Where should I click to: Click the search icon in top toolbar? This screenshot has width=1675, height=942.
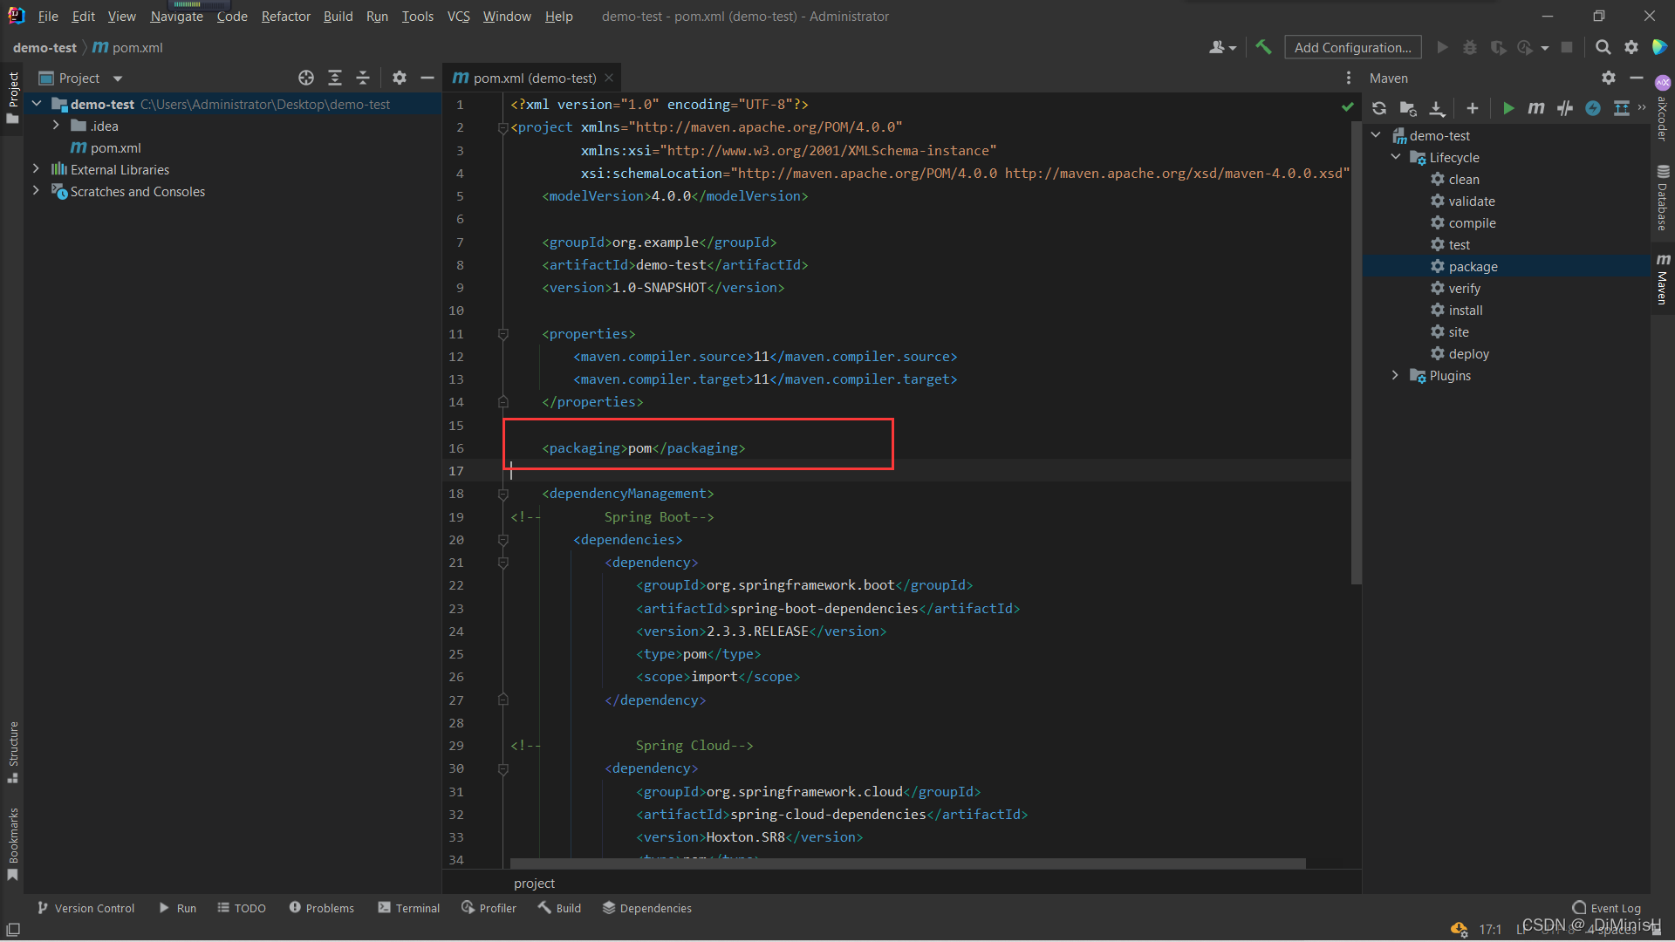(1603, 47)
